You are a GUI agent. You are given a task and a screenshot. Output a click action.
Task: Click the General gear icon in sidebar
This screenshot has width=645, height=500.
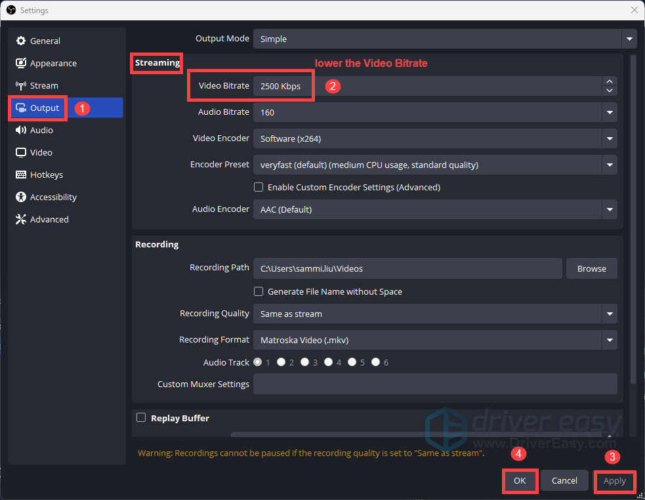[x=20, y=41]
